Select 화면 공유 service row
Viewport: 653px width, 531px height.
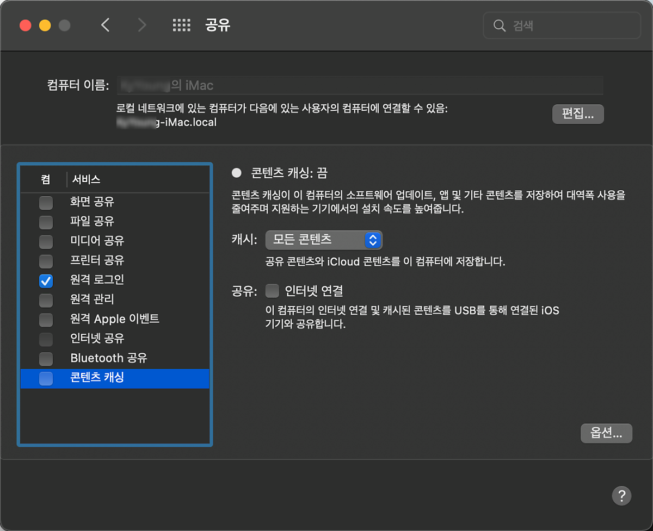click(115, 203)
